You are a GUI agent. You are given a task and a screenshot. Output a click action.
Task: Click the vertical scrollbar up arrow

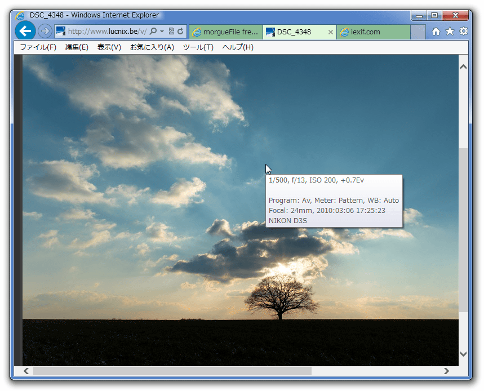[463, 66]
